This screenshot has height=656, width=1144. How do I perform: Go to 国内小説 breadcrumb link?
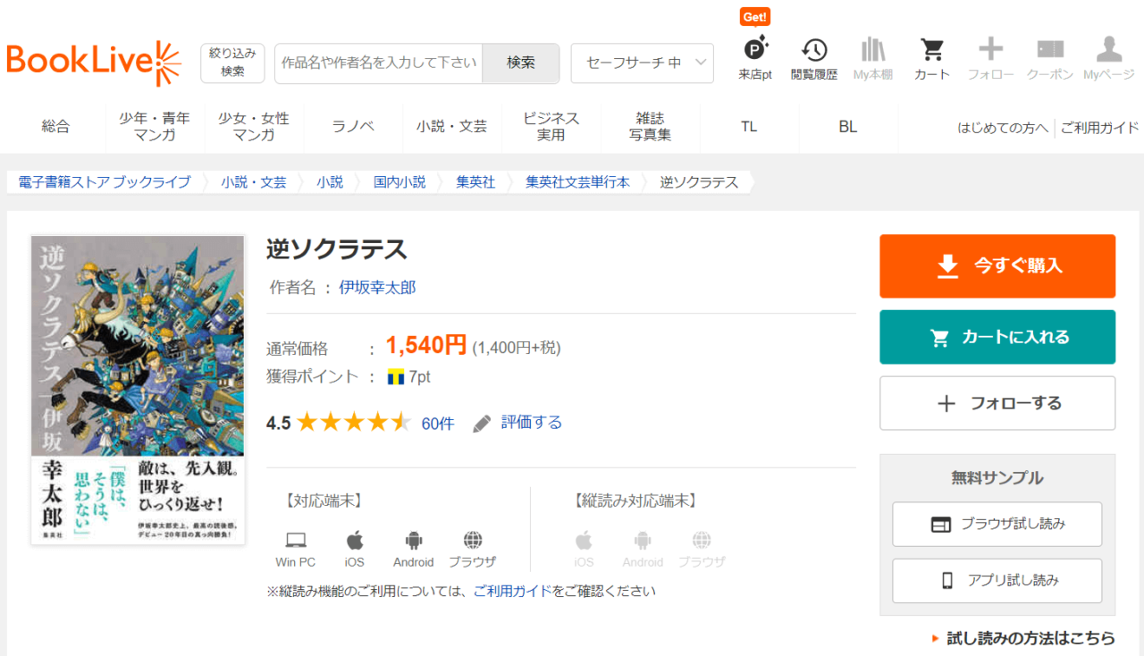(x=400, y=182)
